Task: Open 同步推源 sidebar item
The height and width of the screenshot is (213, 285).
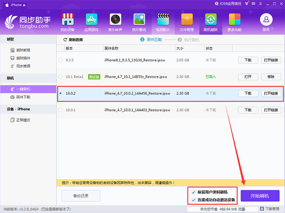Action: click(20, 66)
